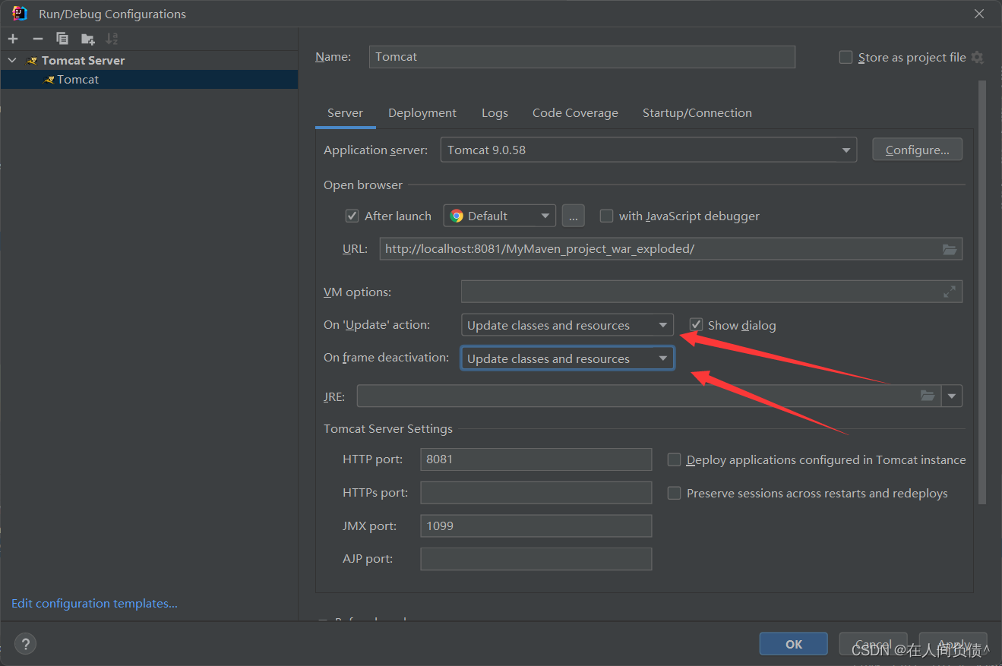Enable Preserve sessions across restarts and redeploys
This screenshot has width=1002, height=666.
tap(674, 493)
